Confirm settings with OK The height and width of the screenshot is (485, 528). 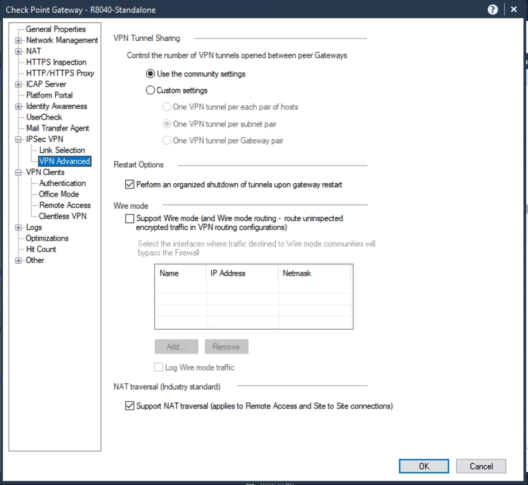pos(423,466)
